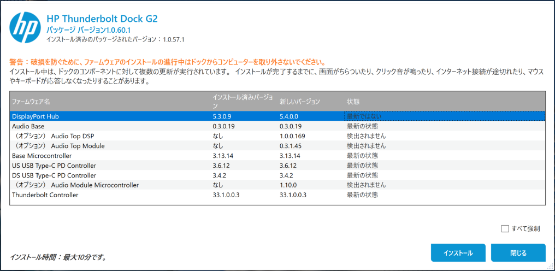Click the 閉じる button
This screenshot has height=271, width=555.
click(518, 253)
